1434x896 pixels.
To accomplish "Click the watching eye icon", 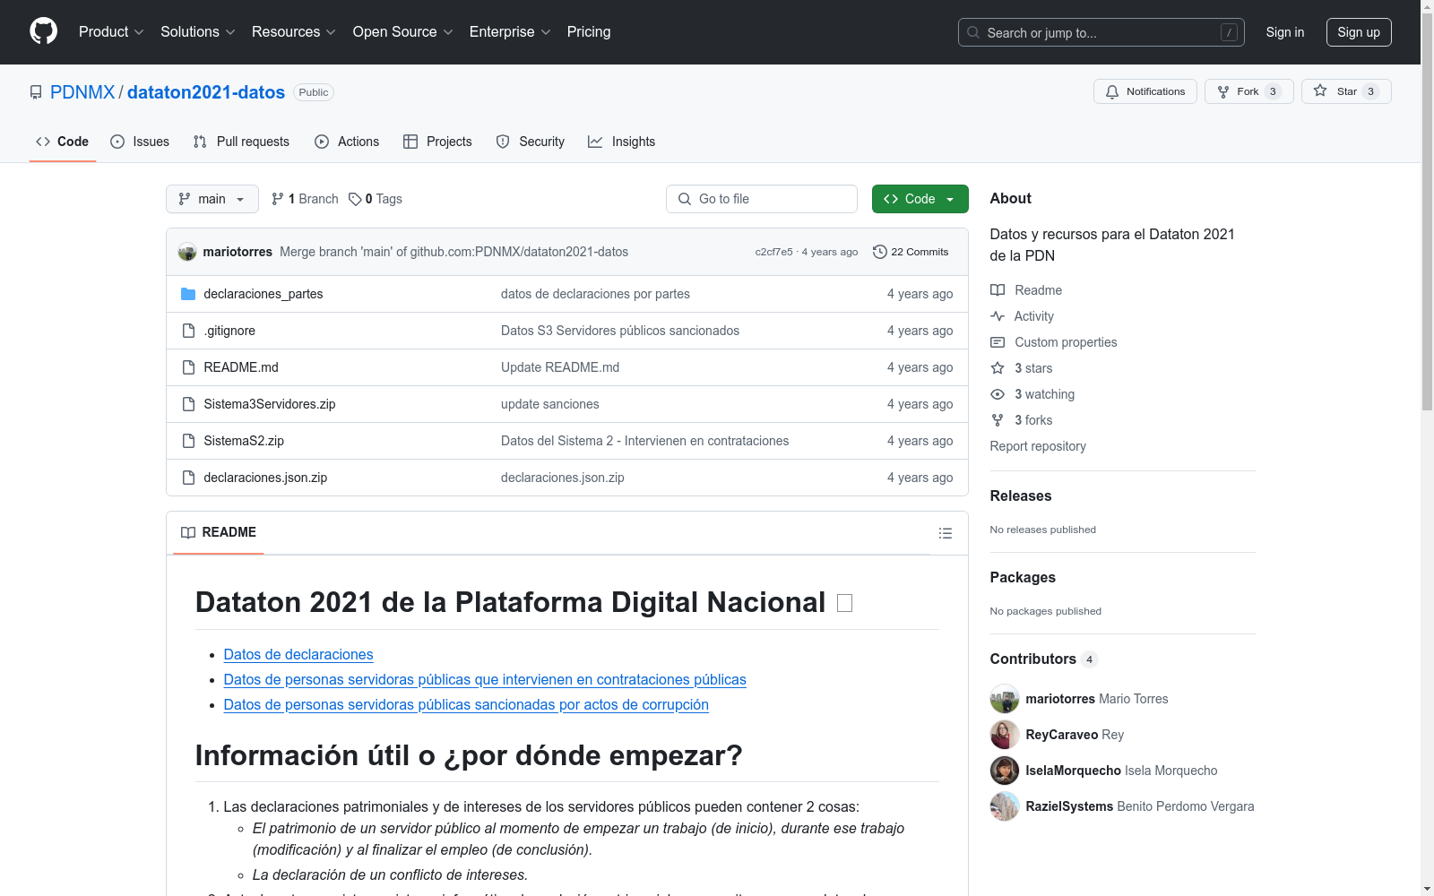I will tap(998, 394).
